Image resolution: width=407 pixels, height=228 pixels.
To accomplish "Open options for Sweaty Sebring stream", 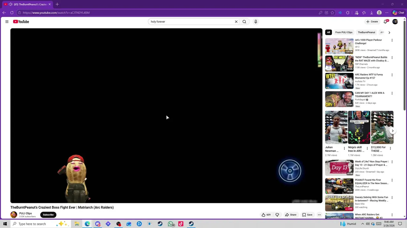I will click(x=392, y=198).
